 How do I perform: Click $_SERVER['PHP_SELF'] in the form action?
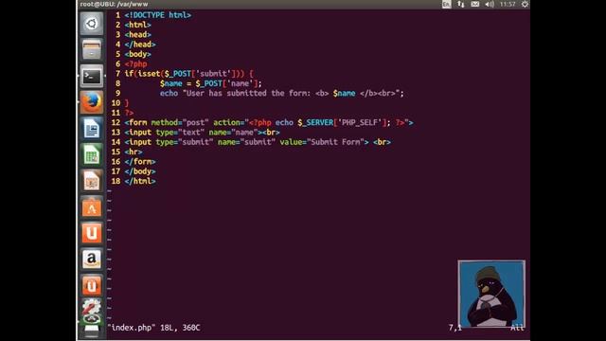344,122
